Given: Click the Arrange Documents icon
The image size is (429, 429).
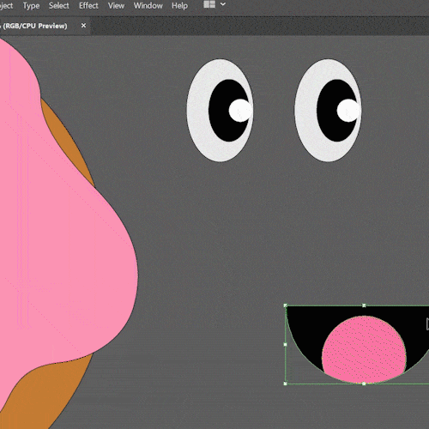Looking at the screenshot, I should pyautogui.click(x=209, y=4).
